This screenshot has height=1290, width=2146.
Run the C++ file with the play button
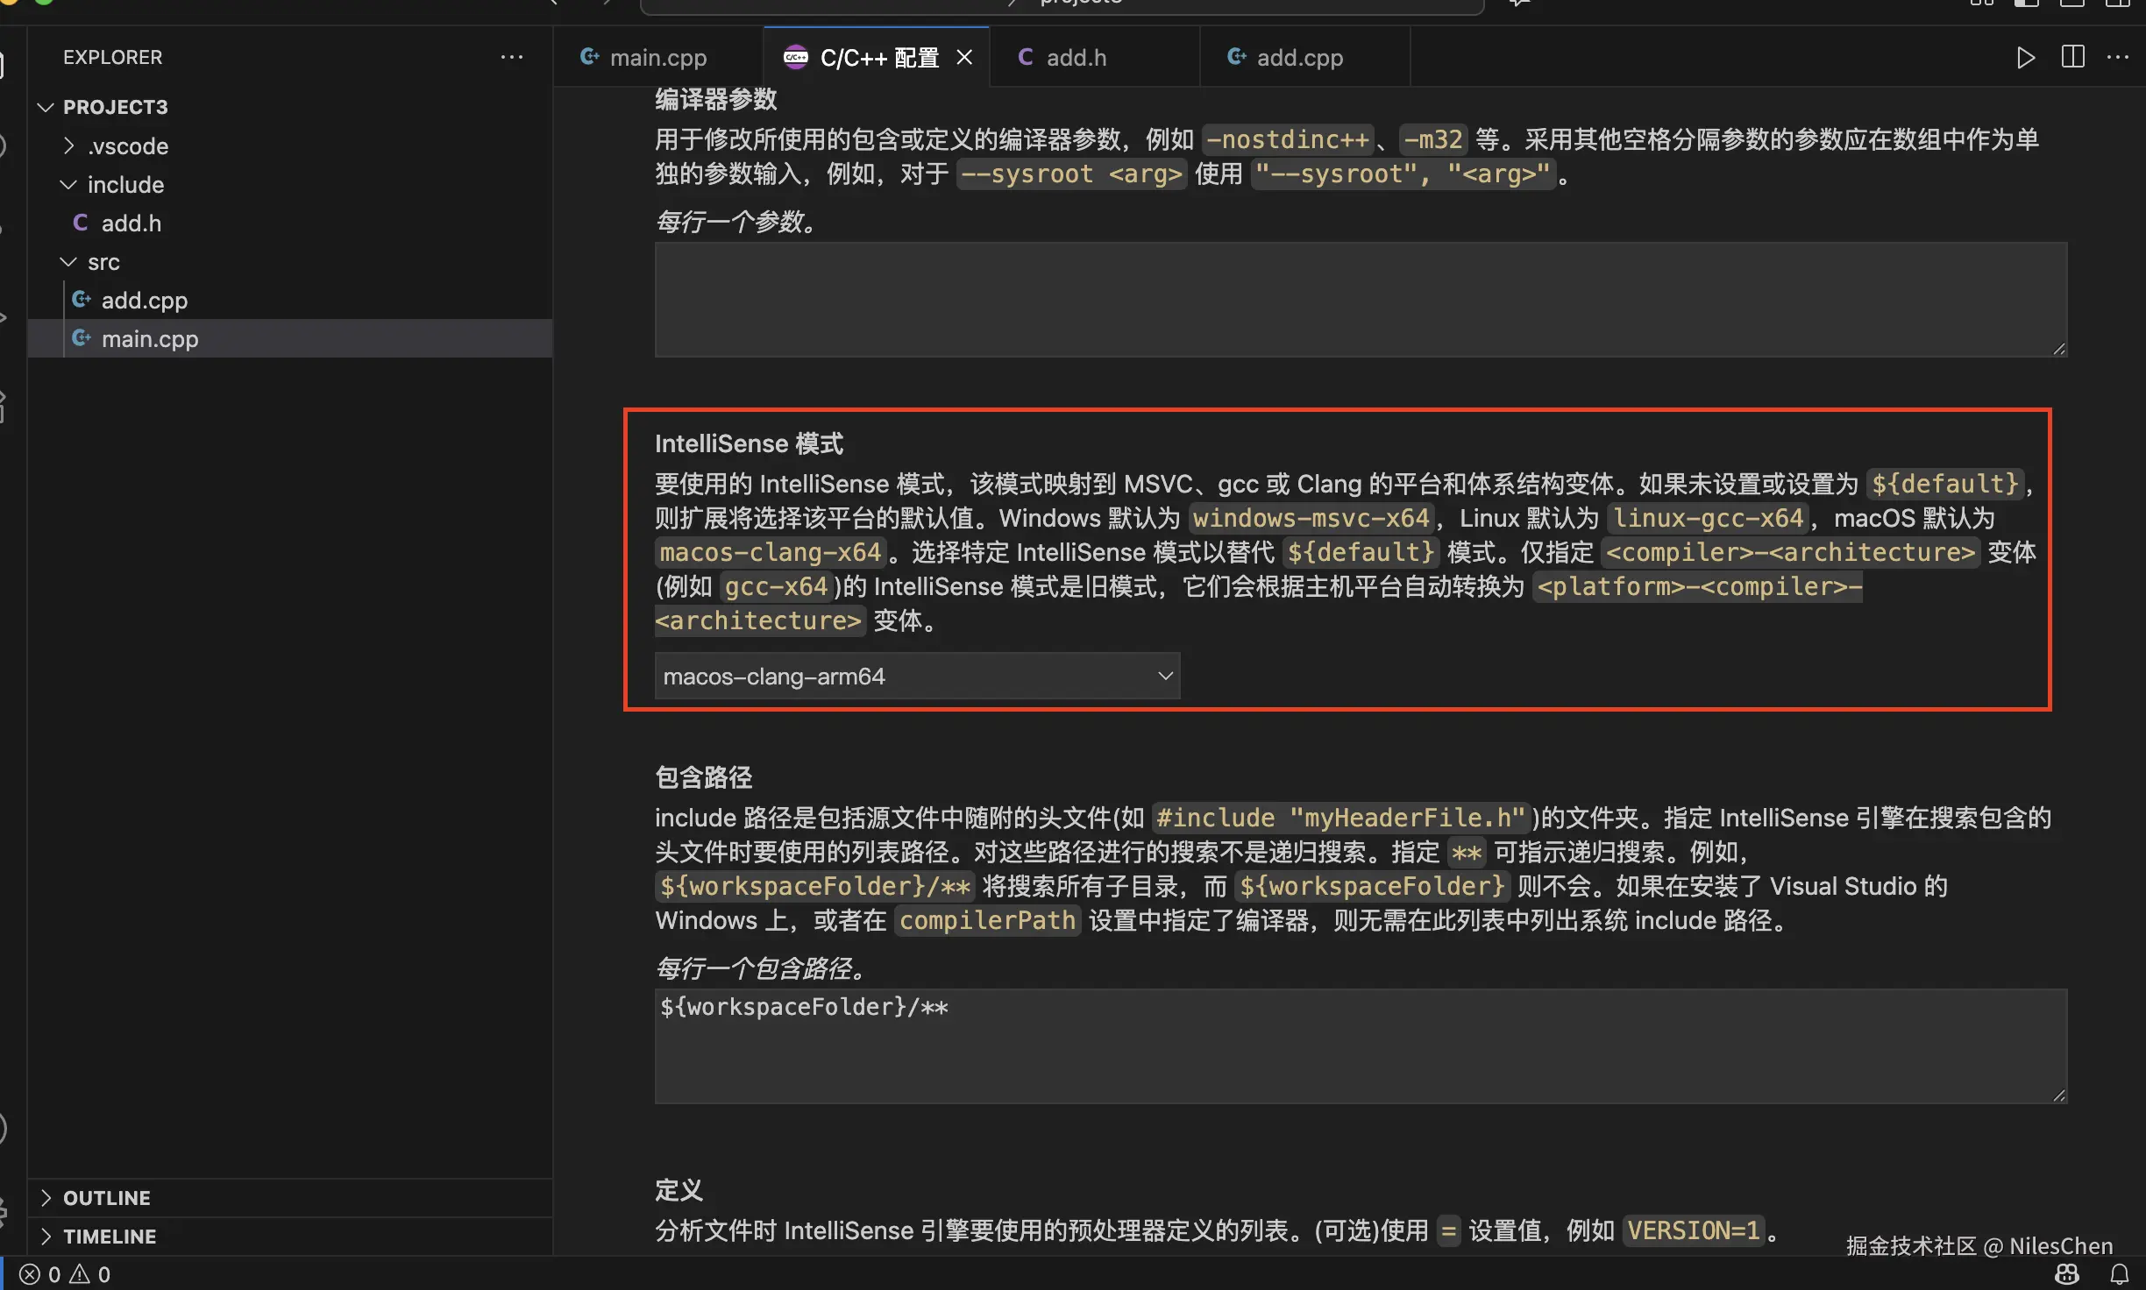(2026, 58)
